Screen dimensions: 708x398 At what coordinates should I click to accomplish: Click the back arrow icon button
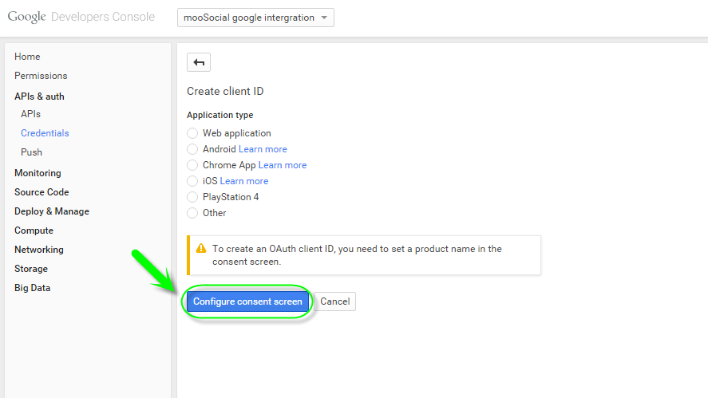tap(199, 62)
